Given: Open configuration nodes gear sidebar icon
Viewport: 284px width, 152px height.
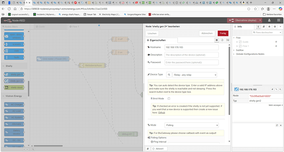Looking at the screenshot, I should (275, 26).
